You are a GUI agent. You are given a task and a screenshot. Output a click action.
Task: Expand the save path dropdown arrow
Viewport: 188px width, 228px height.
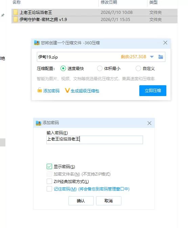(x=152, y=57)
